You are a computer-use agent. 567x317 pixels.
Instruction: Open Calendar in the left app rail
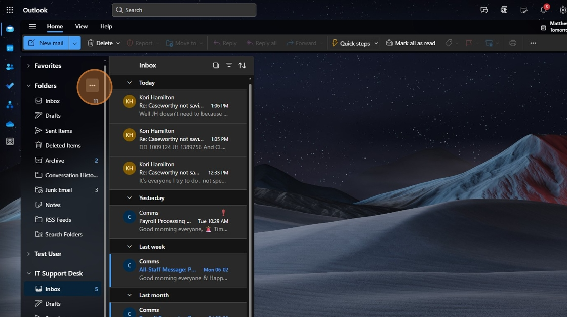(x=10, y=48)
